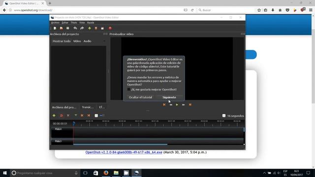Image resolution: width=315 pixels, height=177 pixels.
Task: Open the profile chooser icon in toolbar
Action: pyautogui.click(x=96, y=29)
